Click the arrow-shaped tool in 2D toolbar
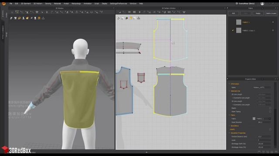Screen dimensions: 279x156 point(139,12)
